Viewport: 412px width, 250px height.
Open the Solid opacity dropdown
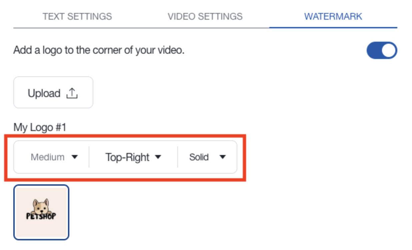207,157
